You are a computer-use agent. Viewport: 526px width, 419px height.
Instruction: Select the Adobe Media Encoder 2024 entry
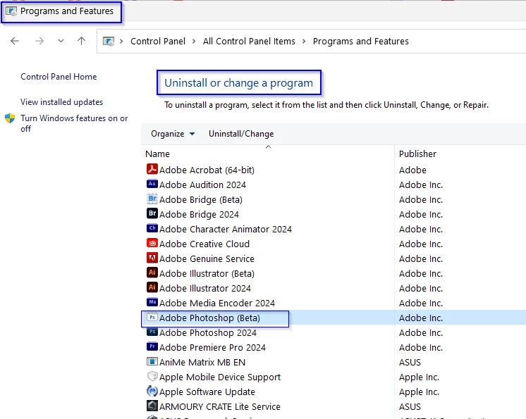click(x=217, y=303)
